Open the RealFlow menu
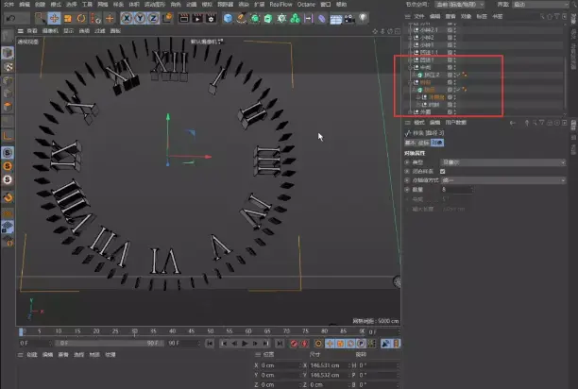The image size is (578, 389). pyautogui.click(x=280, y=5)
